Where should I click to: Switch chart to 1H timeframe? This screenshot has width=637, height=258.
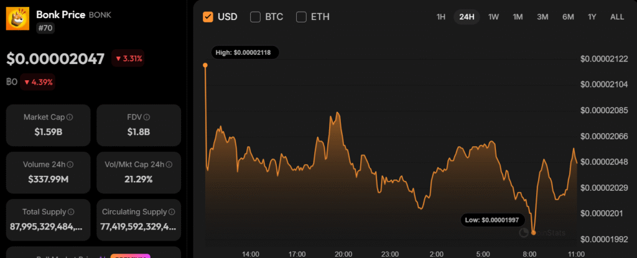(441, 17)
